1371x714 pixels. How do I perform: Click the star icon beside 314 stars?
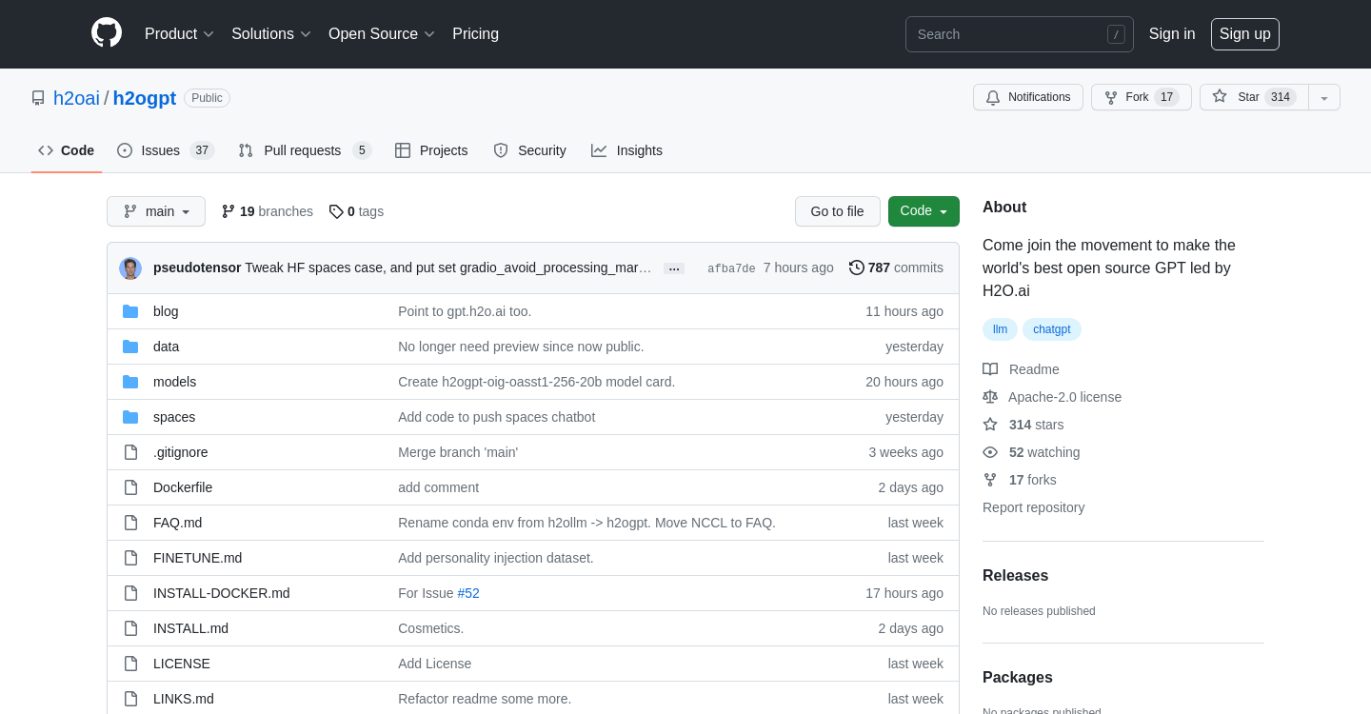990,425
